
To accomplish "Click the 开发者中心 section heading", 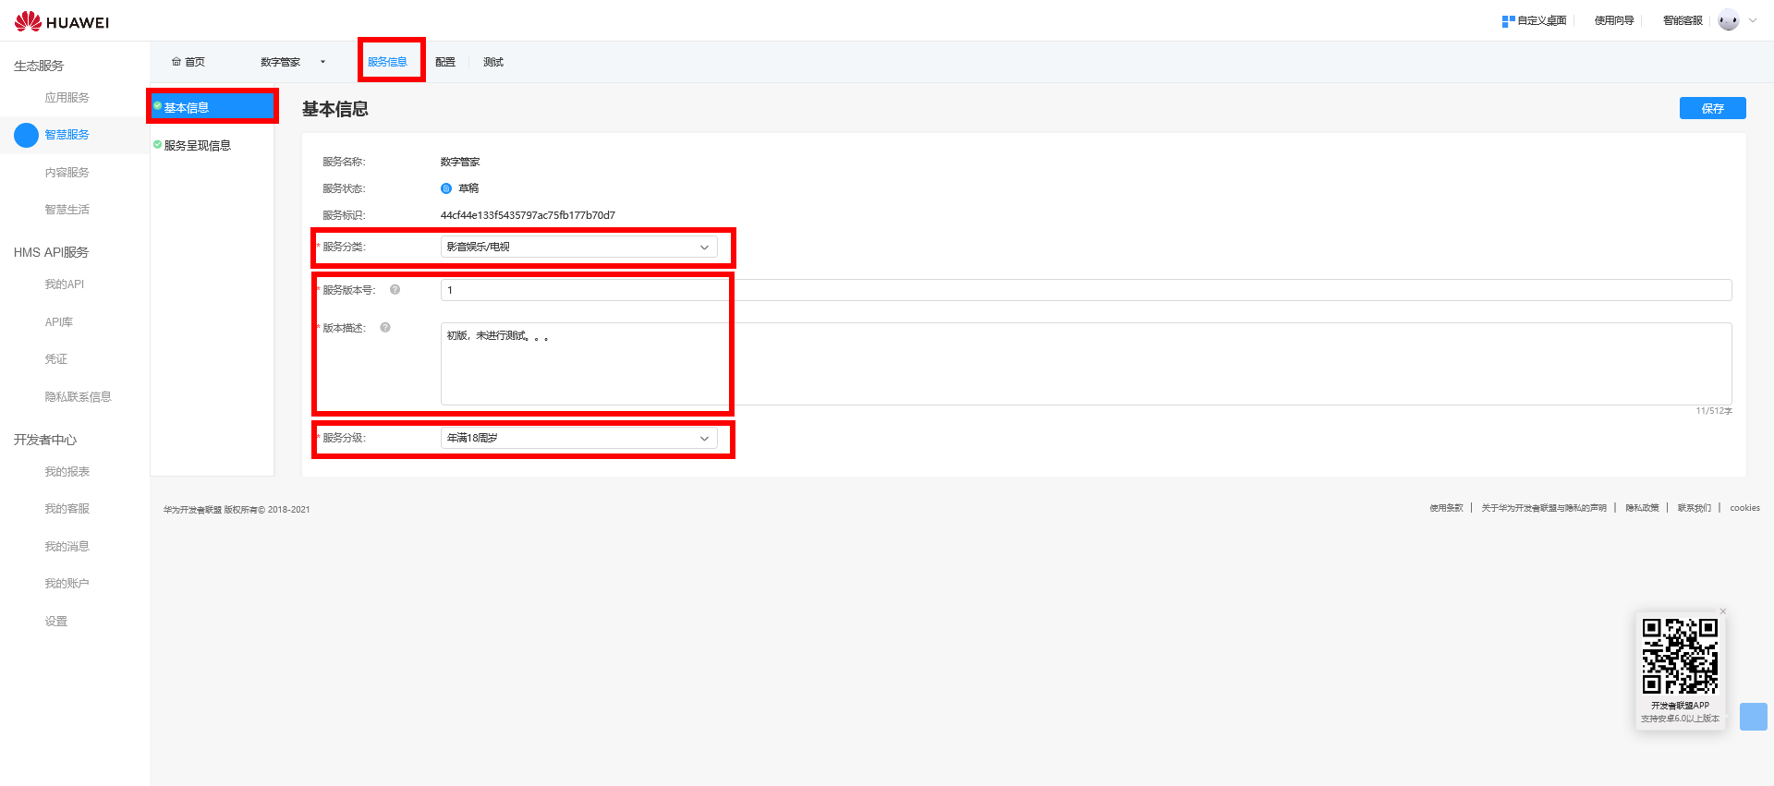I will [x=44, y=440].
